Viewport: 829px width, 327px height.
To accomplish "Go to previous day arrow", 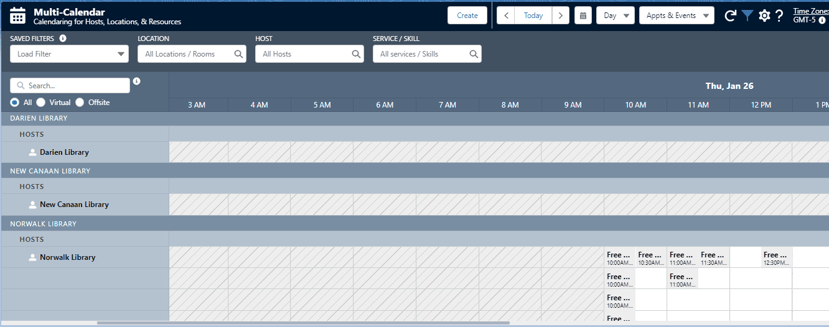I will (x=506, y=16).
